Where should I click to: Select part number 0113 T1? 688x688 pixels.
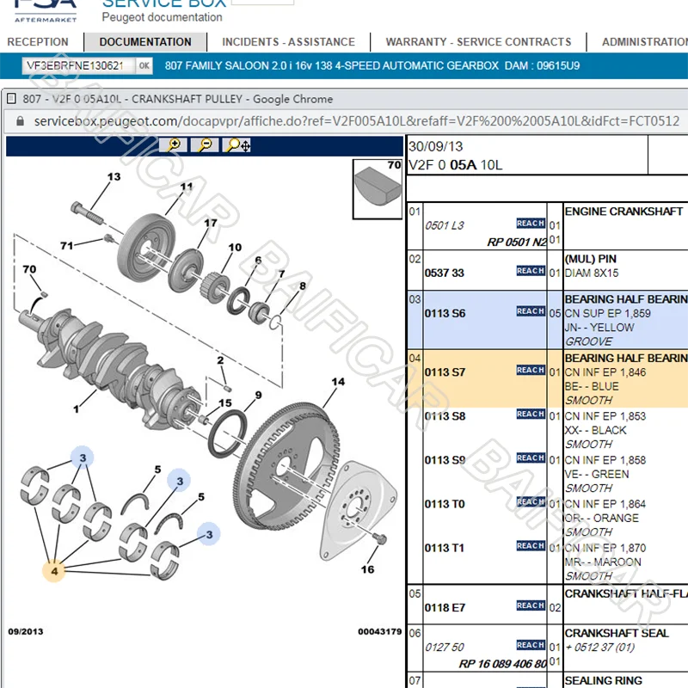444,548
